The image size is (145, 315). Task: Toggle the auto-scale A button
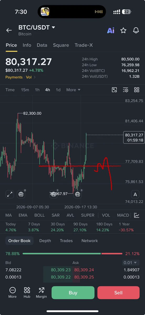click(135, 194)
